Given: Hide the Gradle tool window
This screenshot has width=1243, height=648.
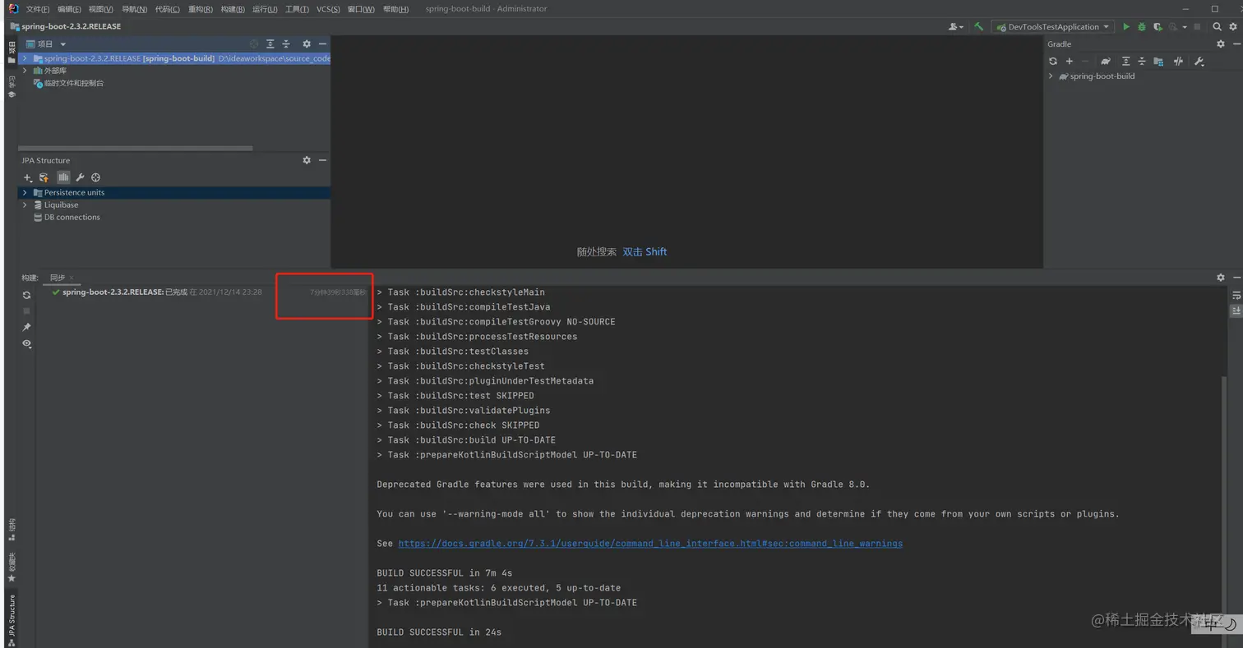Looking at the screenshot, I should coord(1236,44).
